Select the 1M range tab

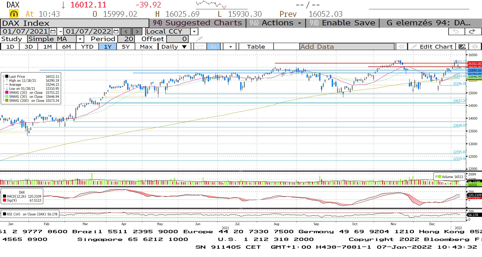(x=47, y=47)
